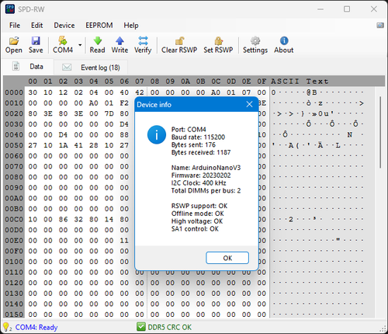The width and height of the screenshot is (388, 334).
Task: Click the COM4: Ready status text
Action: [36, 327]
